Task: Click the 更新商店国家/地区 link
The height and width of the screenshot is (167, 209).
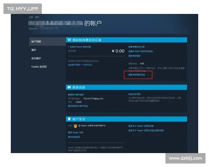Action: click(137, 75)
